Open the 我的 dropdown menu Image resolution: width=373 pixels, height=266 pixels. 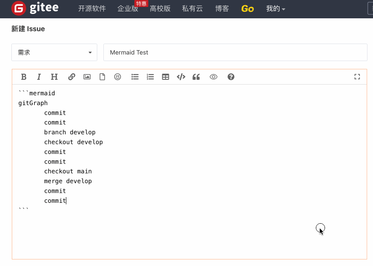point(275,9)
